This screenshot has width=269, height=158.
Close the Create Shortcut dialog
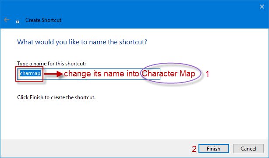262,7
